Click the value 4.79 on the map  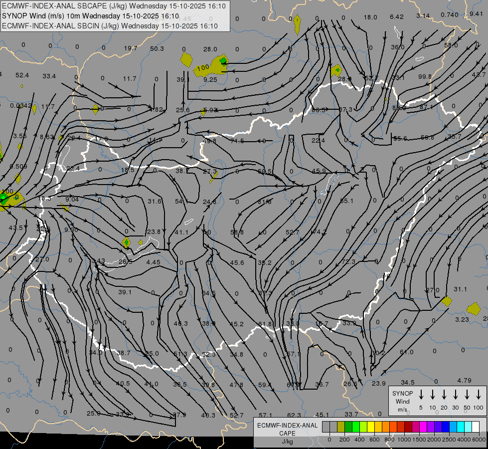[x=465, y=380]
